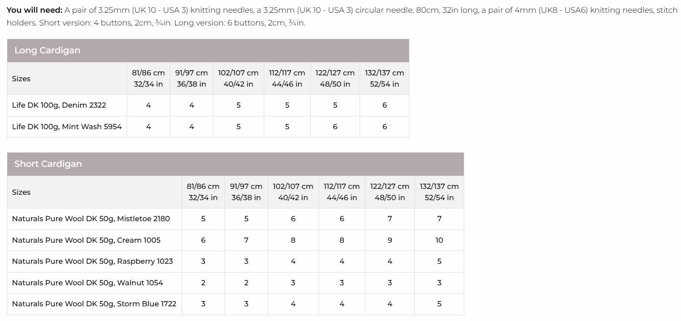Click the 102/107 cm size header in Short Cardigan
This screenshot has width=681, height=321.
click(293, 192)
